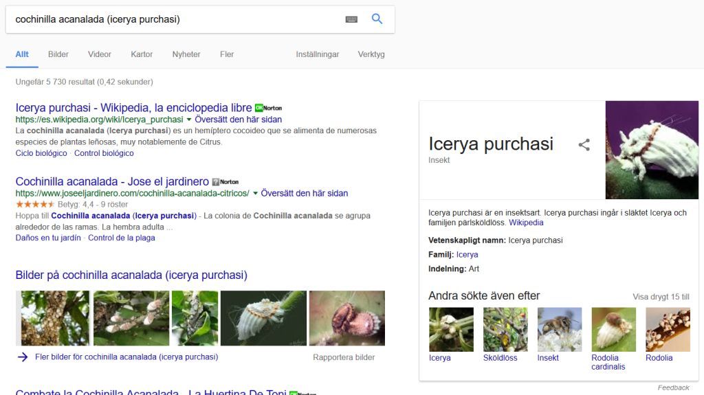Open fifth pinkish insect image thumbnail
The height and width of the screenshot is (395, 704).
(347, 318)
